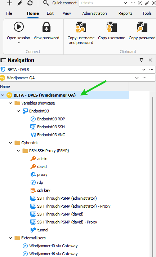
Task: Collapse the PSM SSH Proxy (PSMP) folder
Action: [18, 151]
